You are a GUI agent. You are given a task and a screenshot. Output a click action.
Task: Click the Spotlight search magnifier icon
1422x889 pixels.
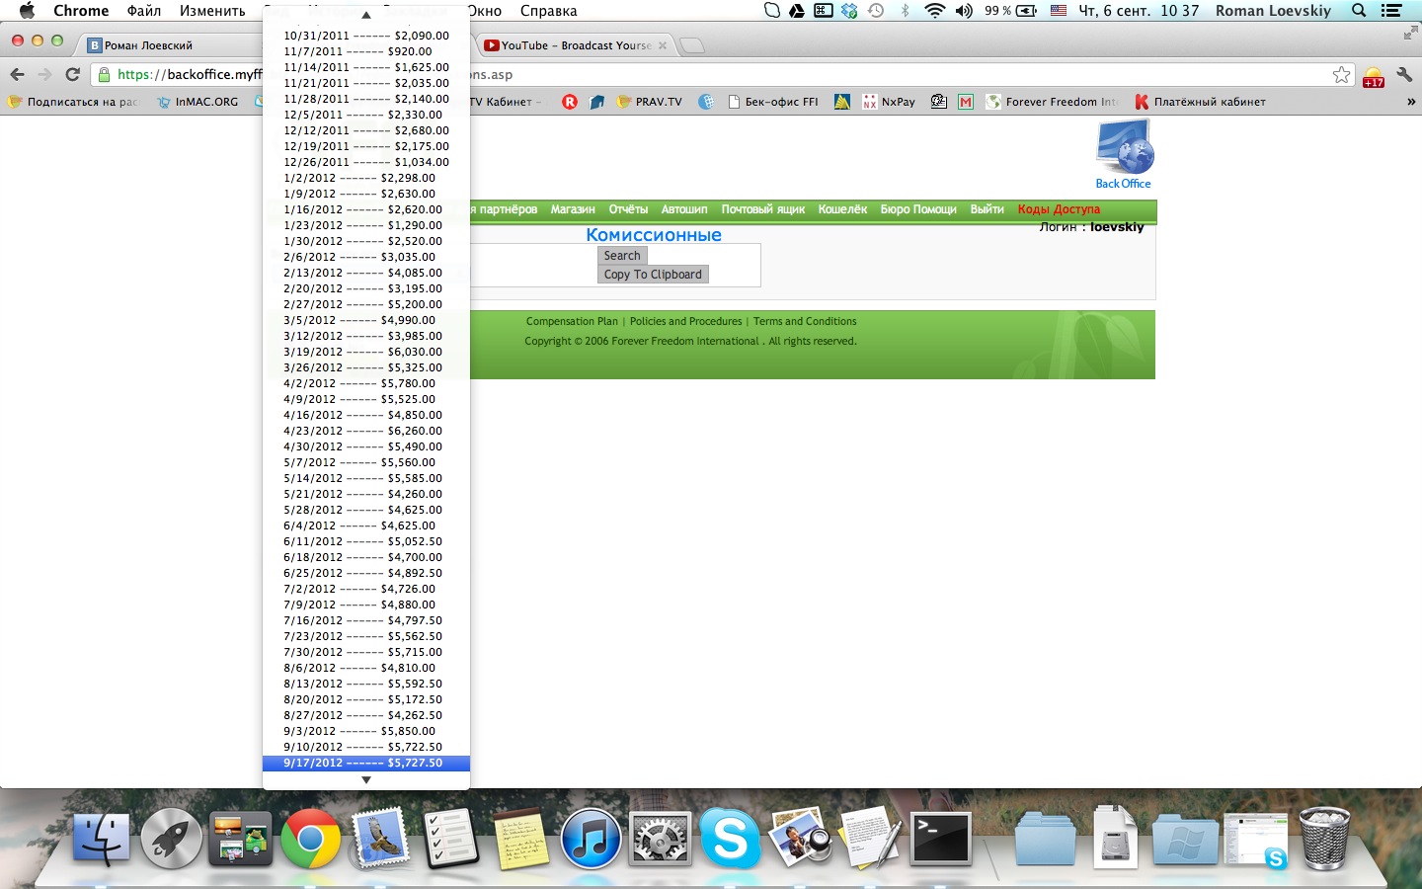1359,11
